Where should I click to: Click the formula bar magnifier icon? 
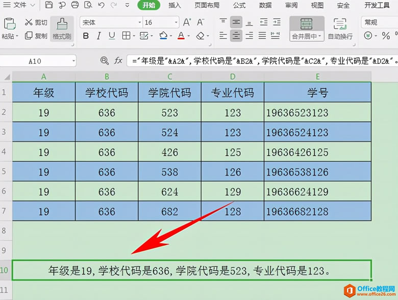(104, 61)
